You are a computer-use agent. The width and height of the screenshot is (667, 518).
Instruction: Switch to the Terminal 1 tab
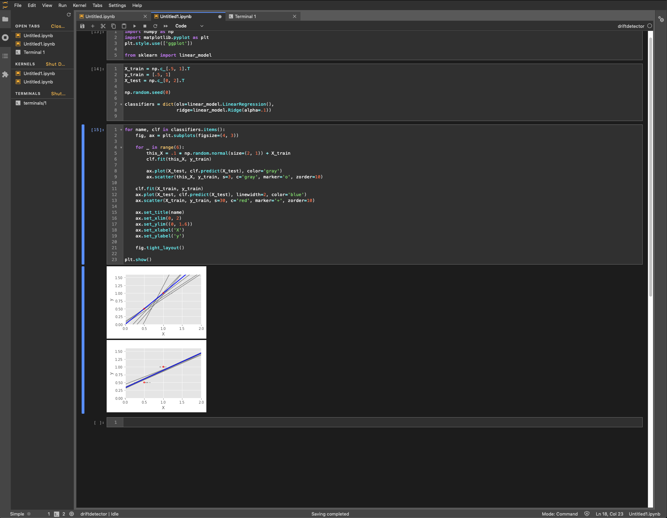pos(245,16)
